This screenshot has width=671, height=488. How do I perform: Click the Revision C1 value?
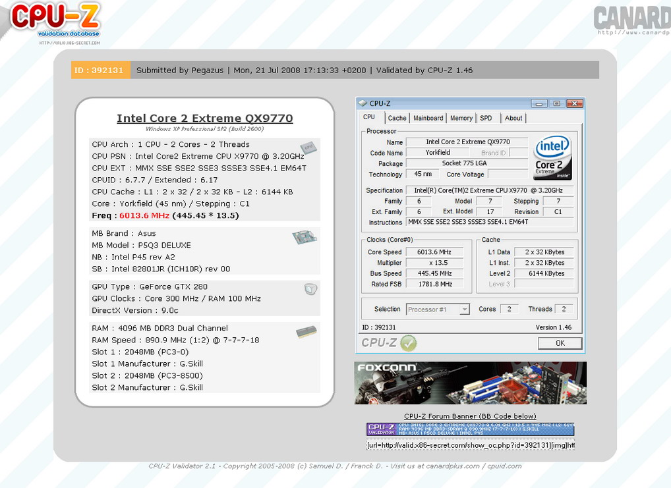tap(558, 211)
